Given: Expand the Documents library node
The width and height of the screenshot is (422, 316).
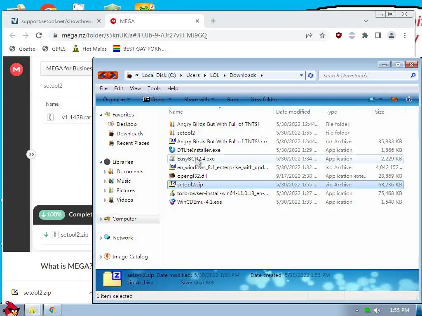Looking at the screenshot, I should [x=105, y=172].
